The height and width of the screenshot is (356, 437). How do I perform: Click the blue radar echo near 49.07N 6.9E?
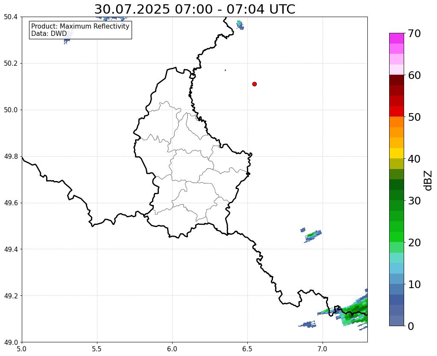click(308, 324)
